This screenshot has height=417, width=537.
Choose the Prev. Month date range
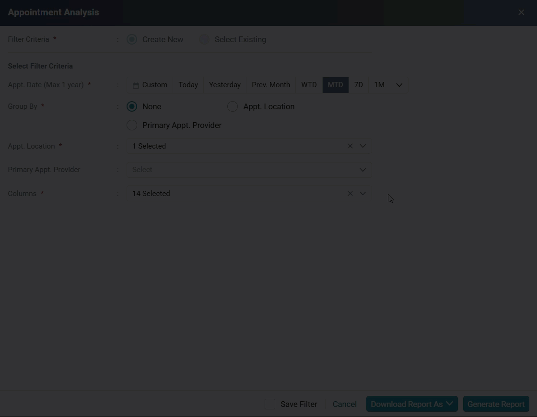coord(271,85)
